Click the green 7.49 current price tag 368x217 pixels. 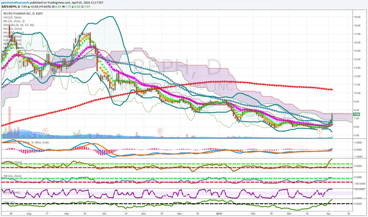pos(357,114)
